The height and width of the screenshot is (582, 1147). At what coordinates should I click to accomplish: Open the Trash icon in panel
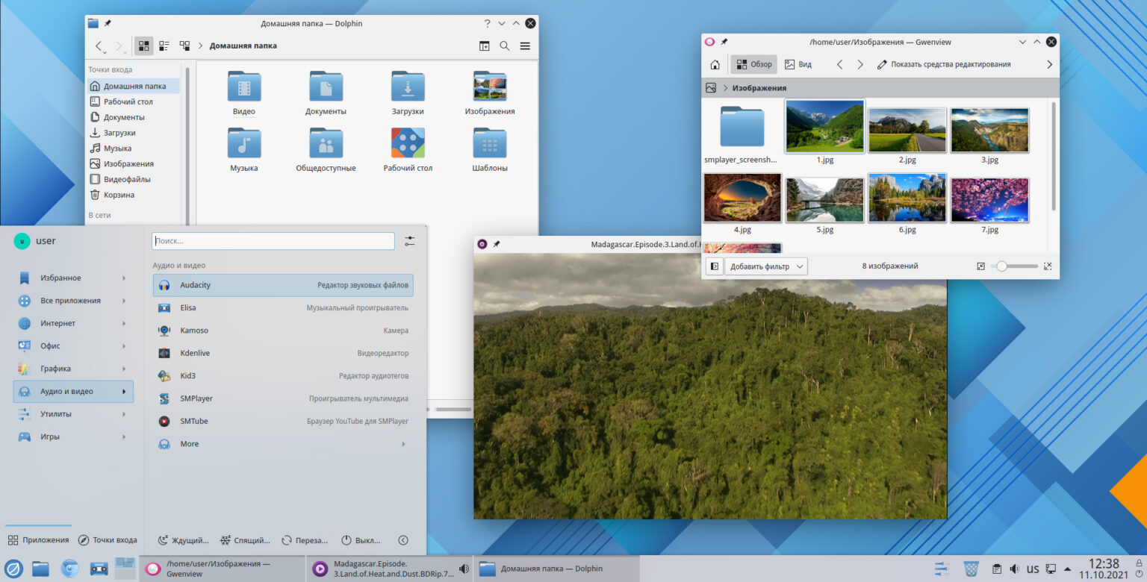point(971,569)
